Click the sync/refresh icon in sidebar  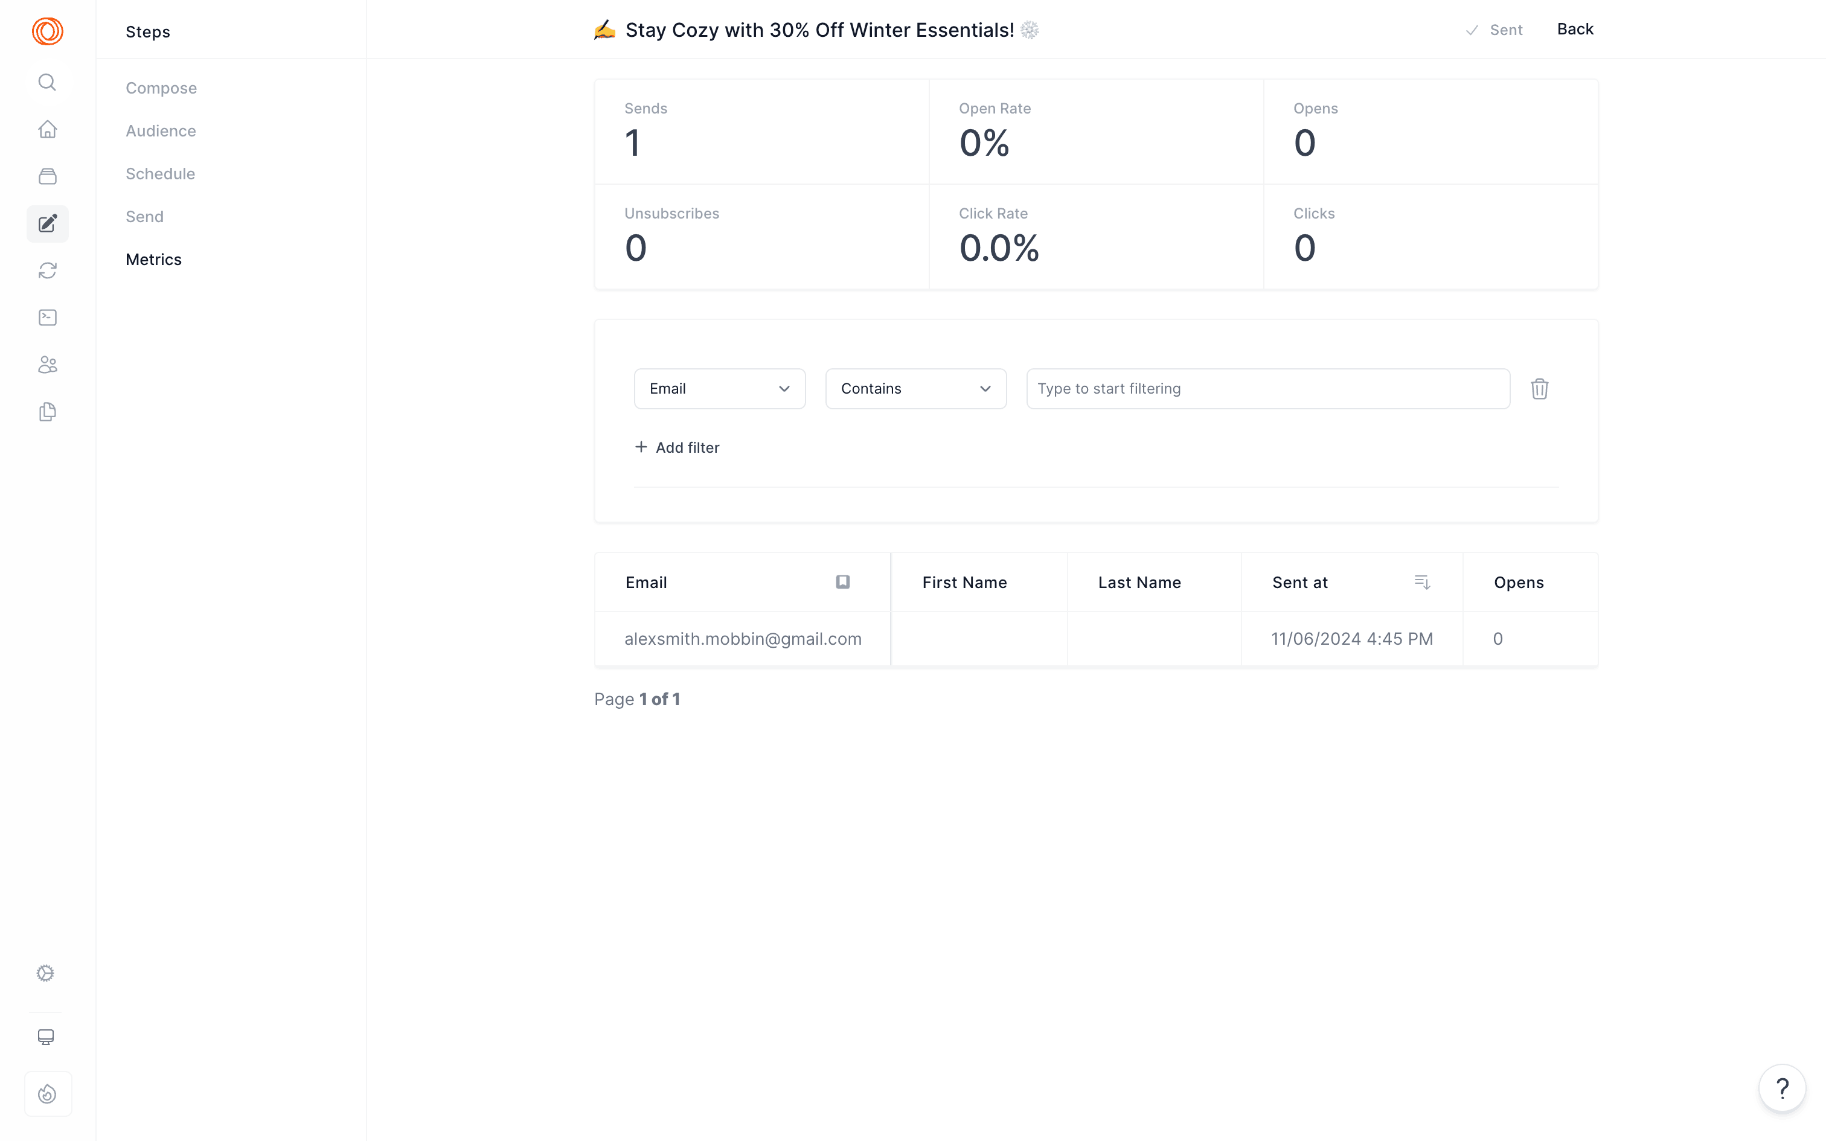46,270
